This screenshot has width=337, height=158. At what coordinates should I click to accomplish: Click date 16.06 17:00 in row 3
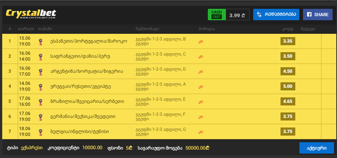click(25, 71)
